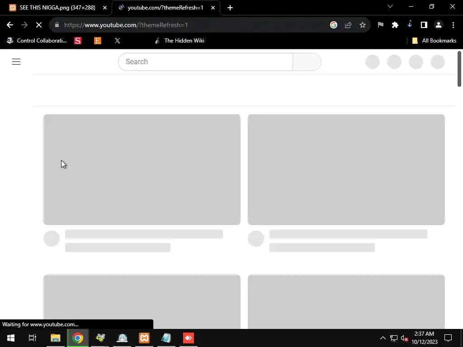This screenshot has height=347, width=463.
Task: Click the page vertical scrollbar thumb
Action: click(x=459, y=69)
